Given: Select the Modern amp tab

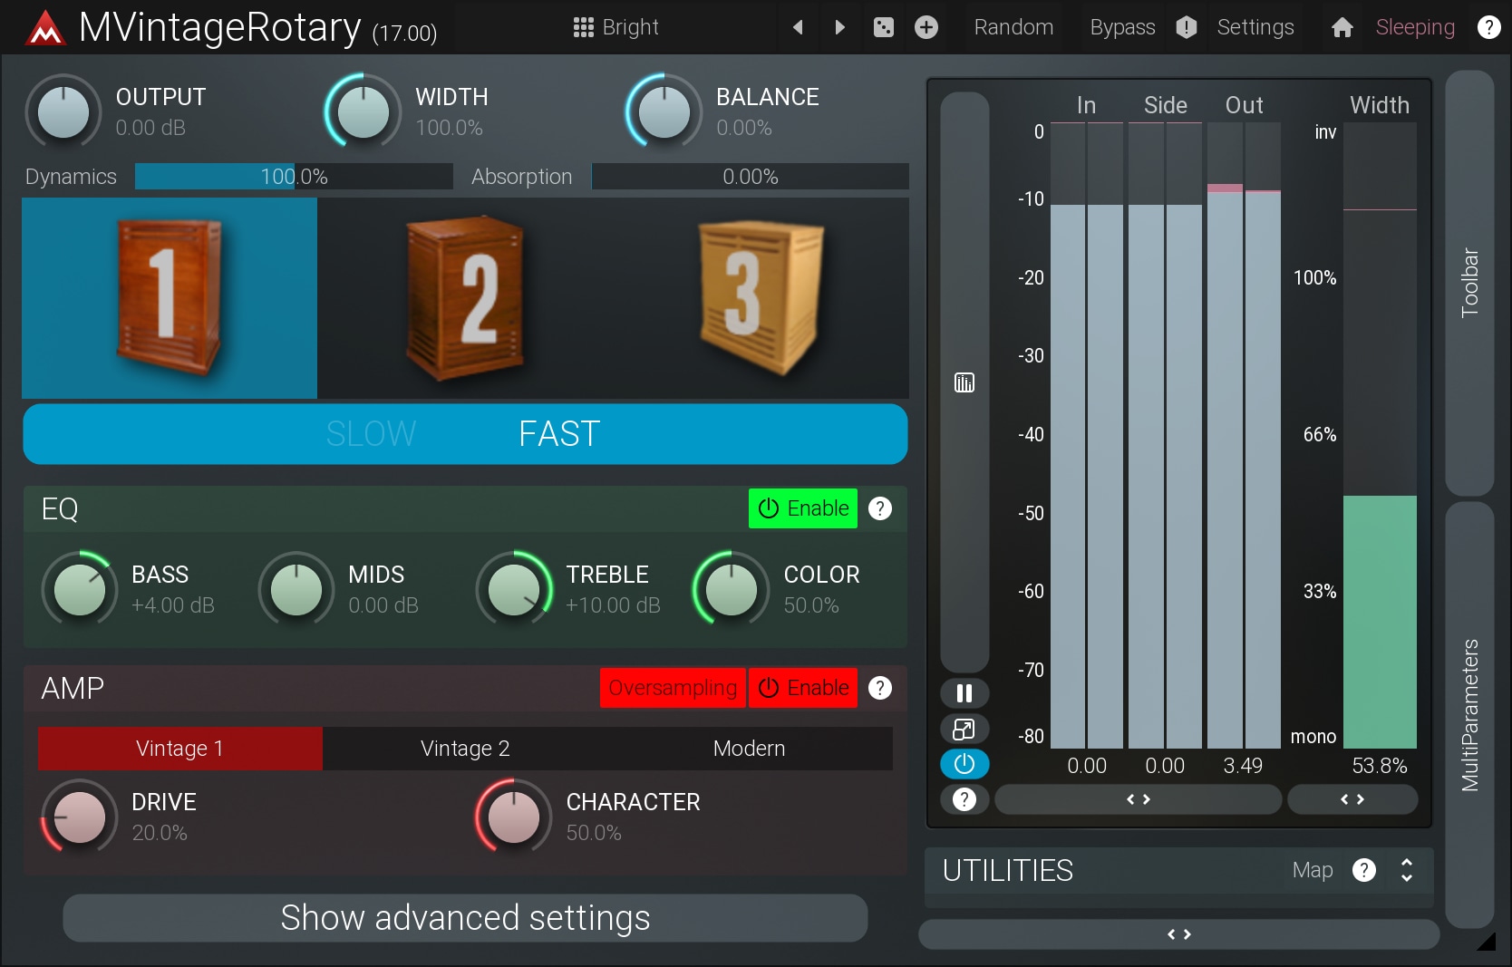Looking at the screenshot, I should pyautogui.click(x=749, y=749).
